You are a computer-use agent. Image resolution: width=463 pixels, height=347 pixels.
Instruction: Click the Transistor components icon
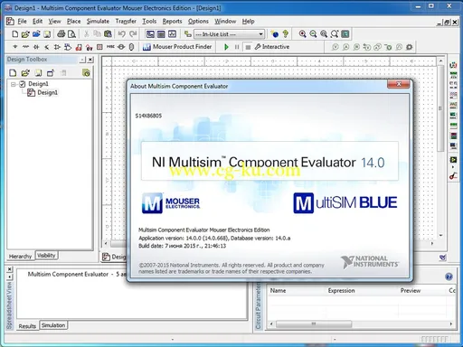click(x=47, y=47)
